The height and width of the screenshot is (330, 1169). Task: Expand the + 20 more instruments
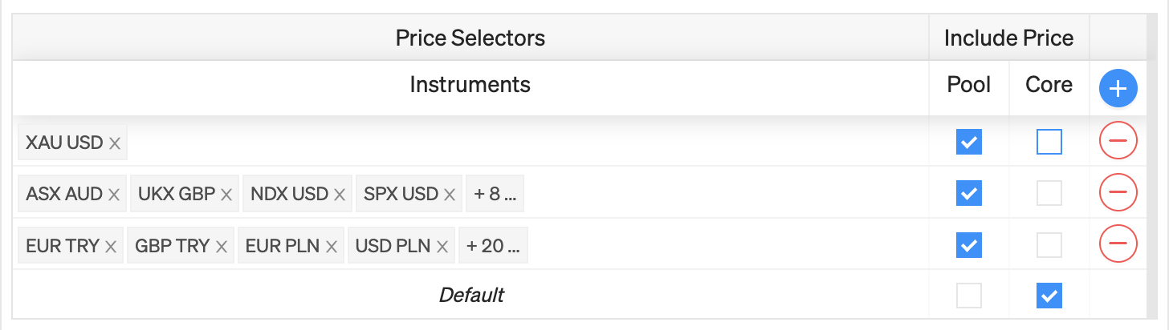point(493,245)
